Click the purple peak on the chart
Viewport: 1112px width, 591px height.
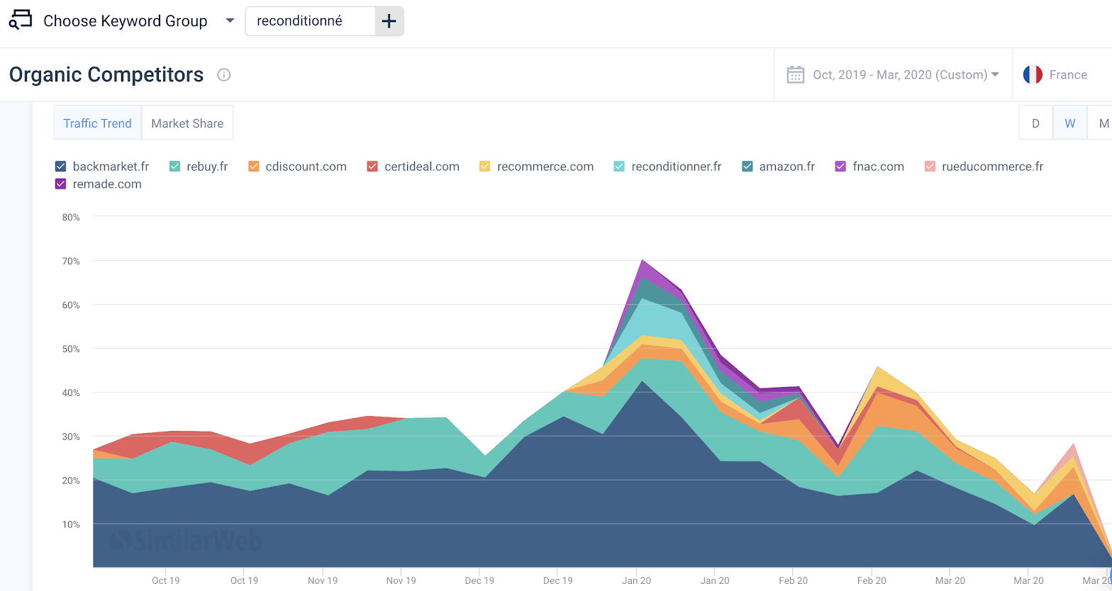643,269
